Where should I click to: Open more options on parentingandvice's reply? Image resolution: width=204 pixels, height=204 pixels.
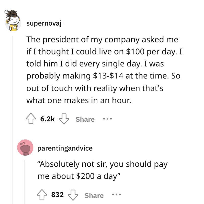point(117,195)
